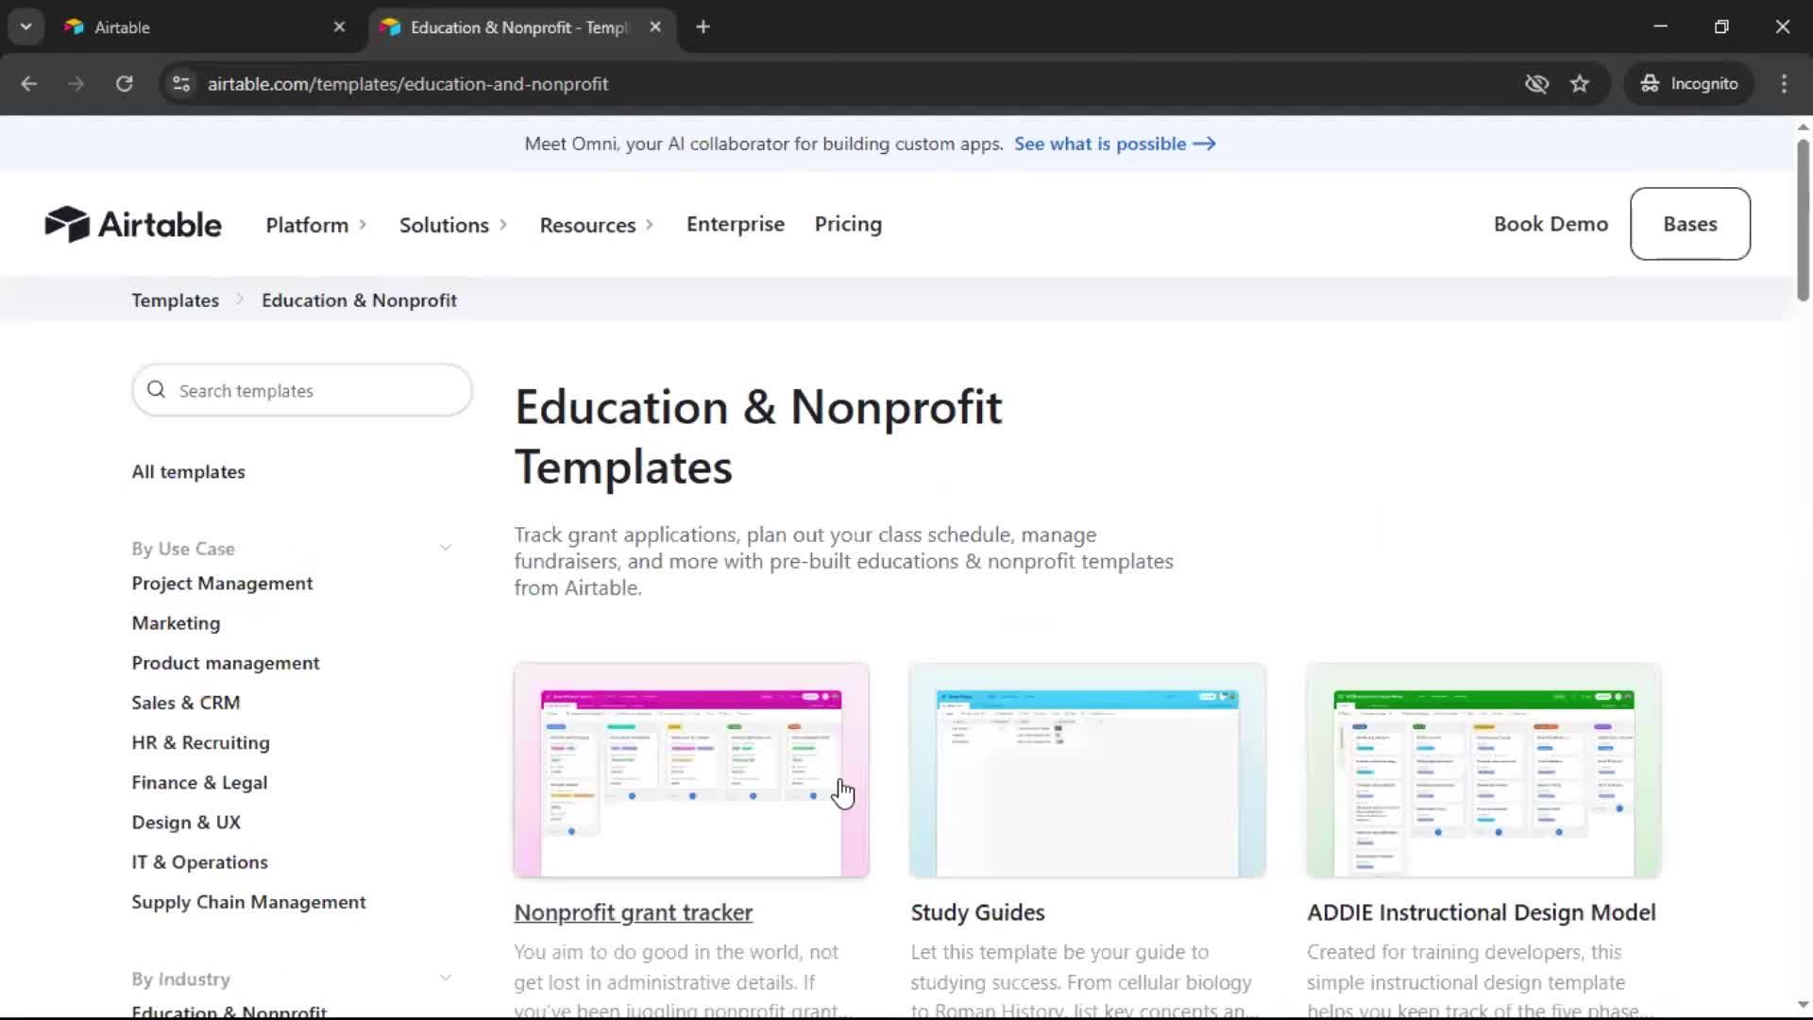This screenshot has width=1813, height=1020.
Task: Click Education & Nonprofit breadcrumb
Action: (x=359, y=300)
